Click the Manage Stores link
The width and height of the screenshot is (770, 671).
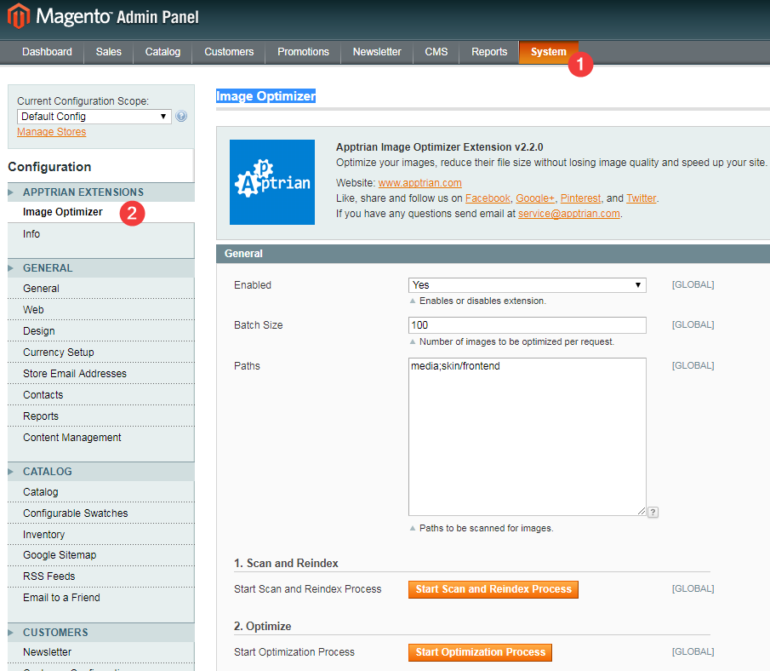pos(52,132)
